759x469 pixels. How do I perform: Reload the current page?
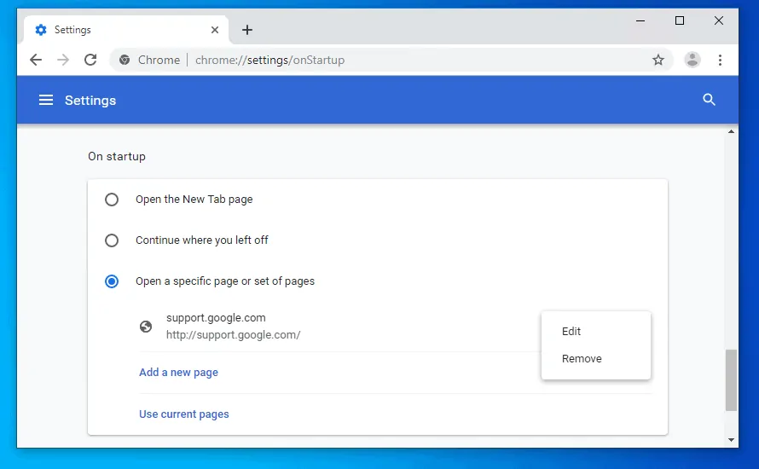coord(90,60)
